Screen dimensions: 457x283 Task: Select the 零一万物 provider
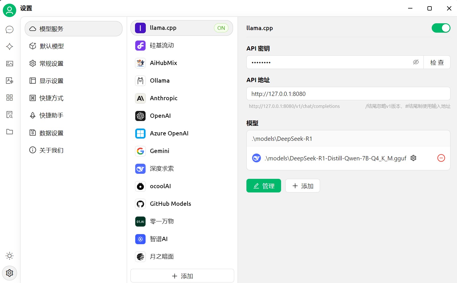click(x=182, y=221)
